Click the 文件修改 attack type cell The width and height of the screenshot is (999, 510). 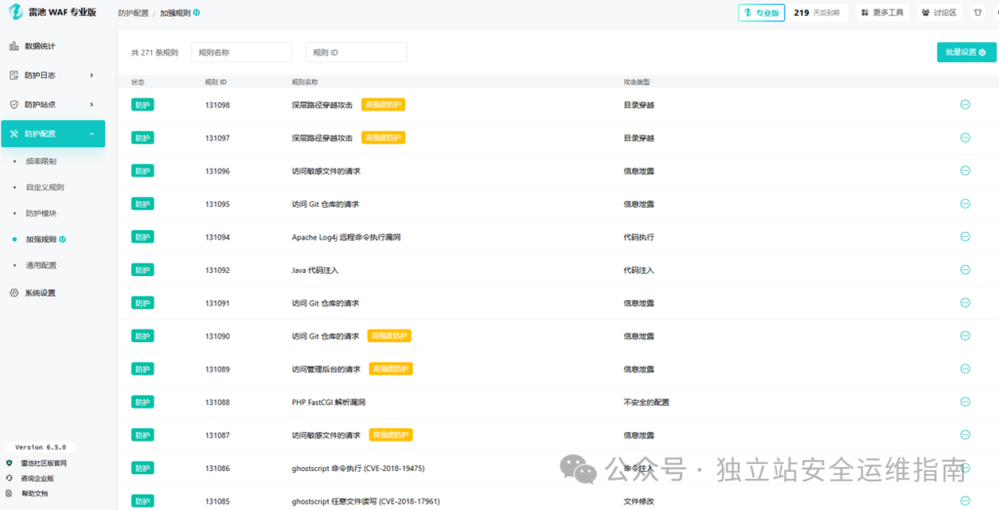click(x=639, y=501)
